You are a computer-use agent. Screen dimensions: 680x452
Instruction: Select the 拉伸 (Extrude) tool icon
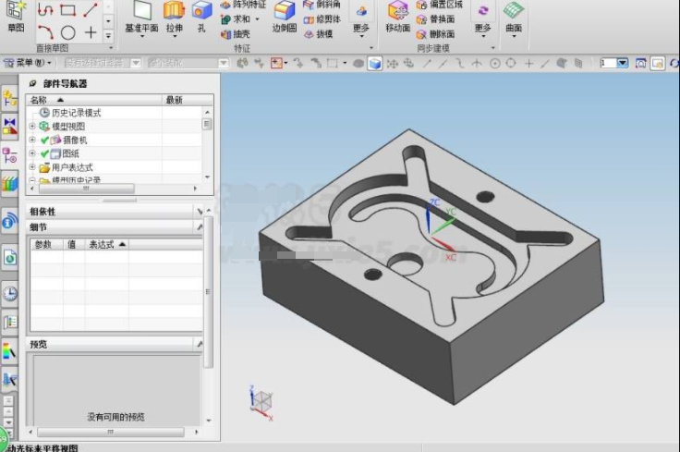174,10
